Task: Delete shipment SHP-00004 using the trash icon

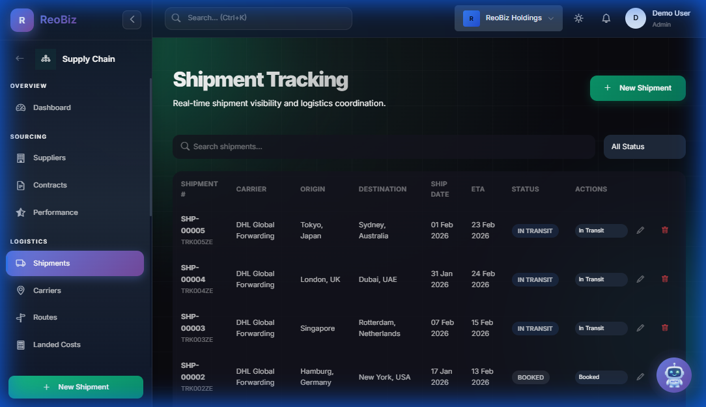Action: 665,279
